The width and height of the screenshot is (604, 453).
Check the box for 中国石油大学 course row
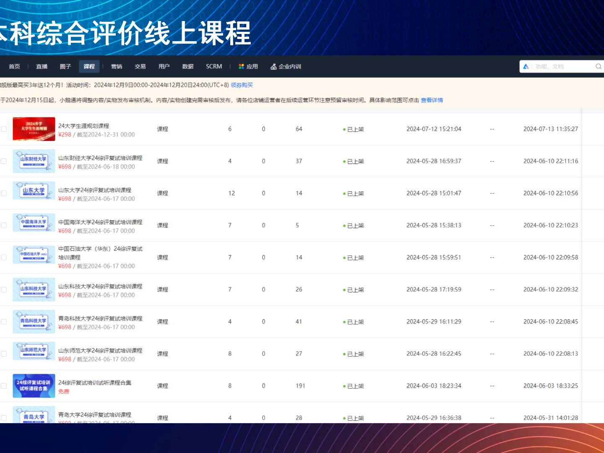tap(4, 257)
